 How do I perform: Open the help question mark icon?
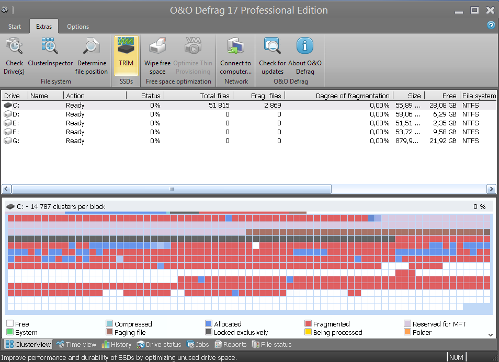click(x=491, y=25)
